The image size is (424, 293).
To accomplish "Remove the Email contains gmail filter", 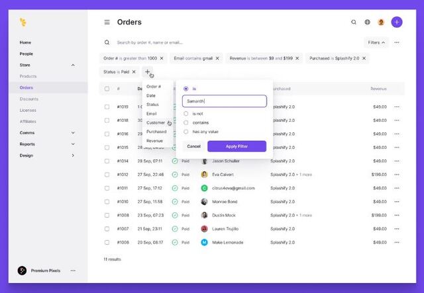I will pos(217,58).
